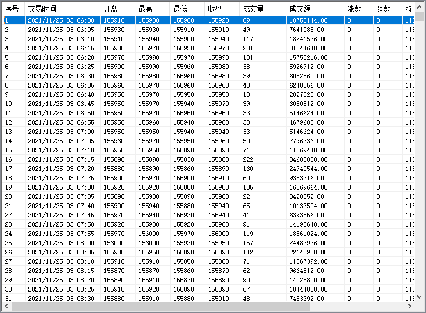Select row with time 2021/11/25 03:07:00
The width and height of the screenshot is (426, 313).
tap(209, 132)
